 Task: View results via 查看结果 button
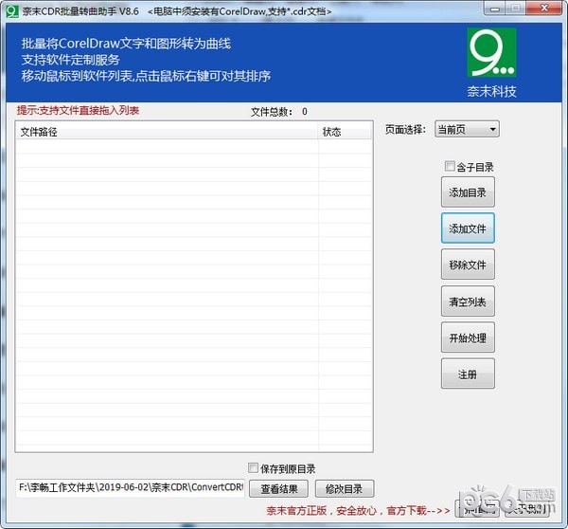pos(278,489)
